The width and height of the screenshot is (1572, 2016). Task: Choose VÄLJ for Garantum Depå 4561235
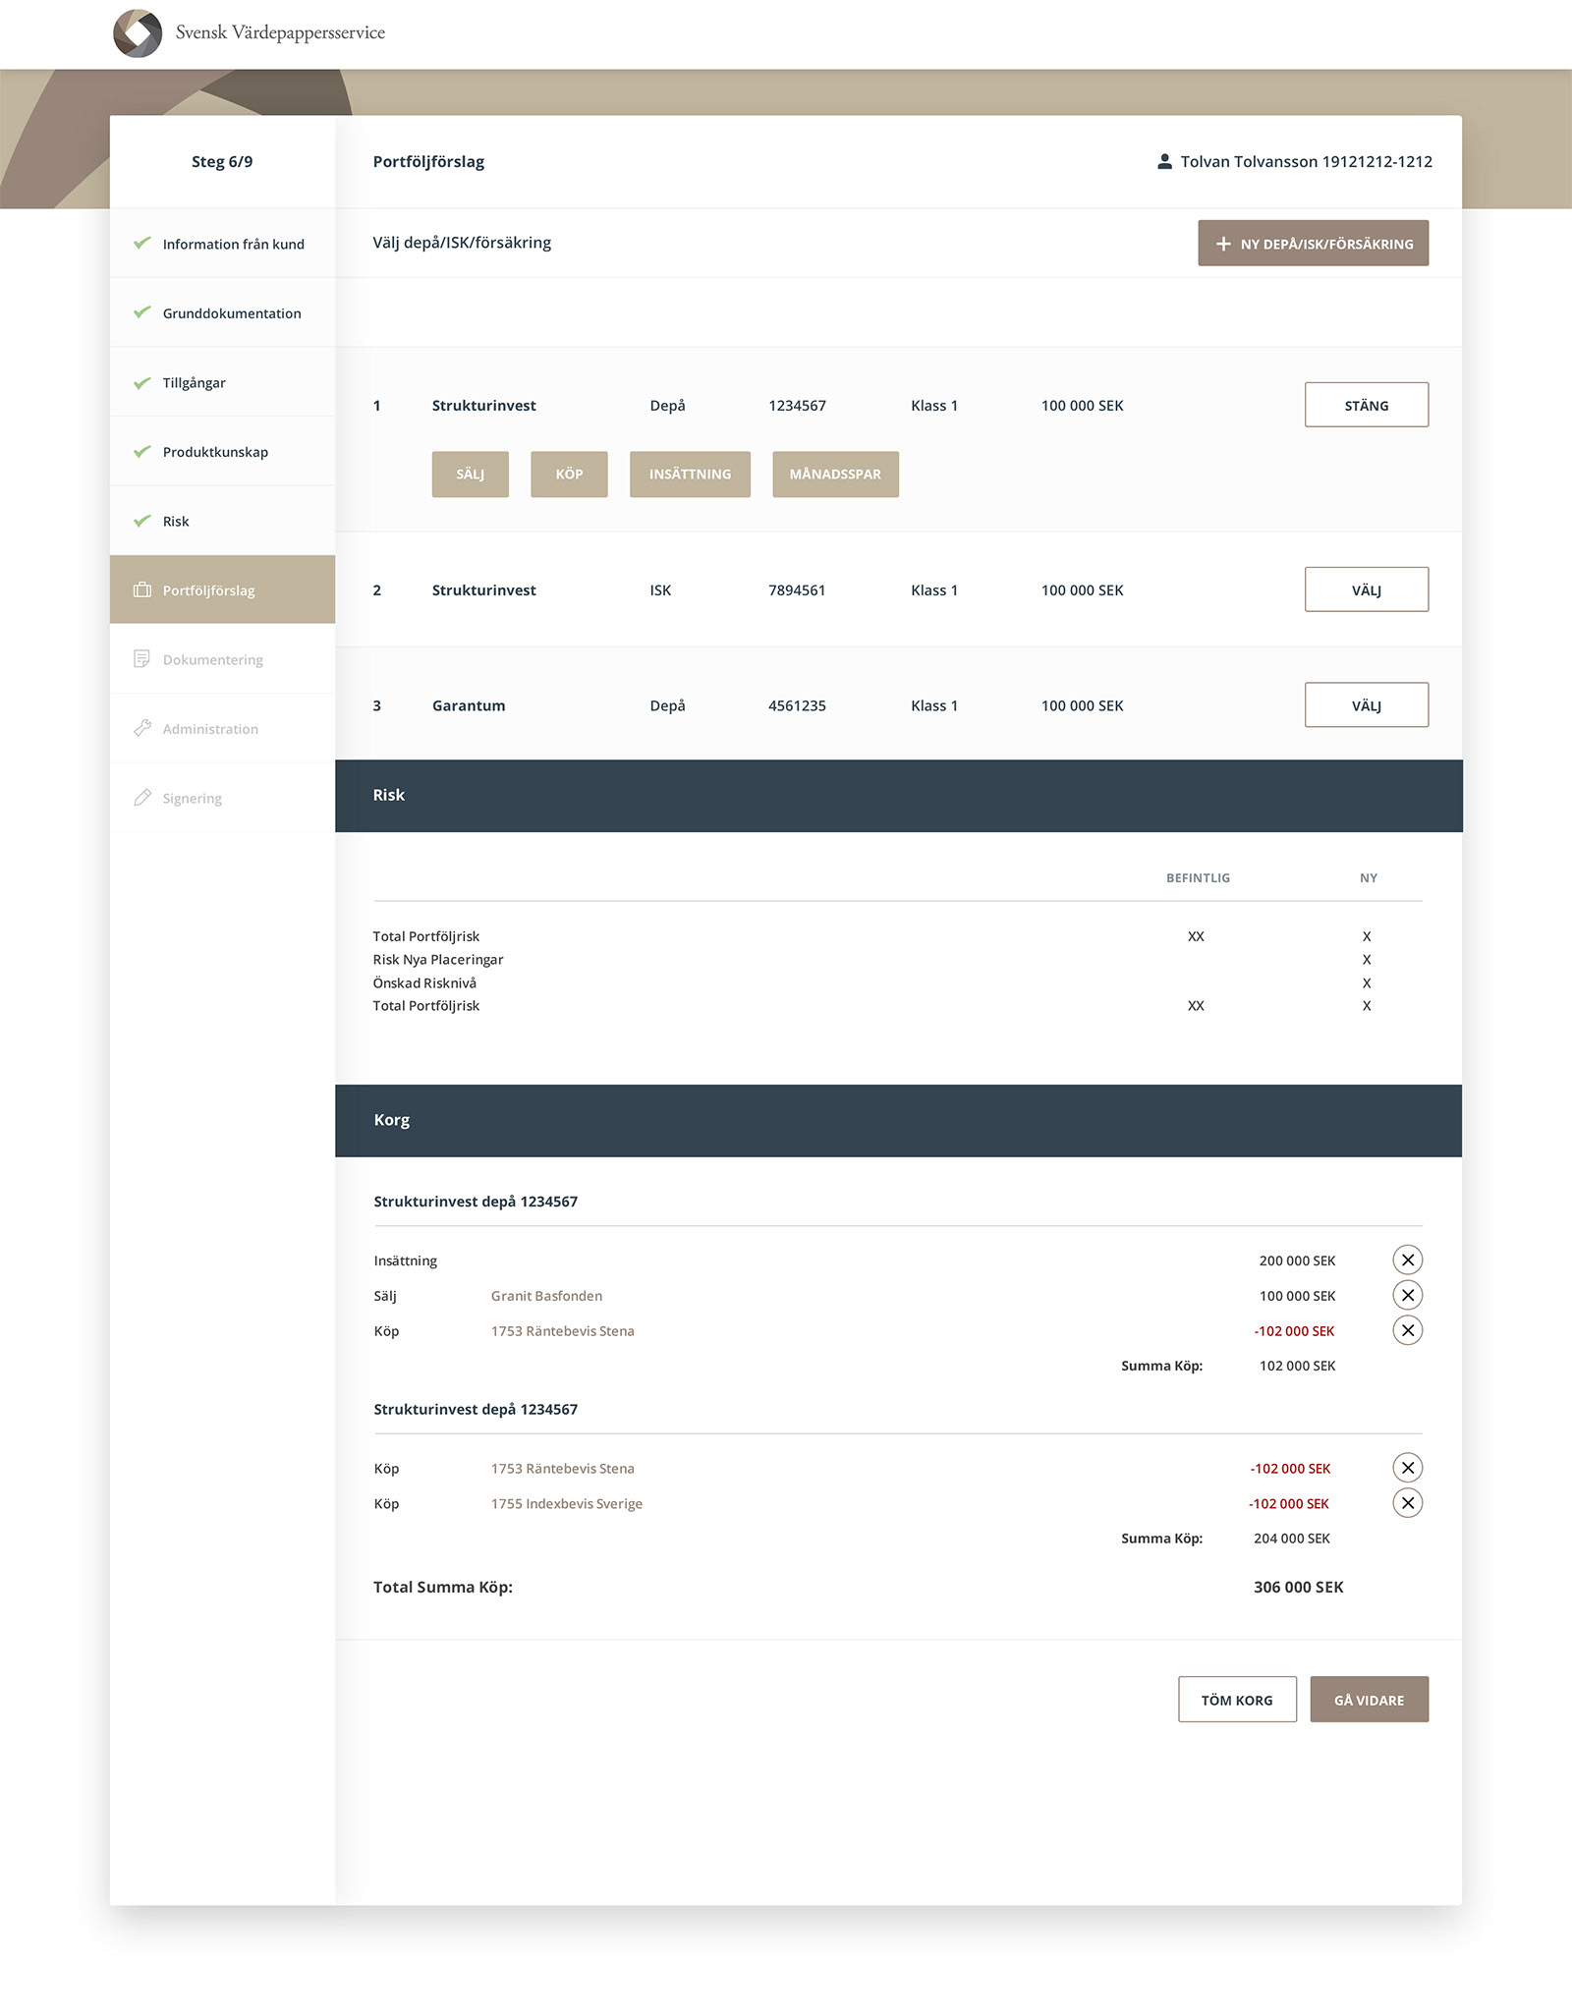coord(1366,705)
